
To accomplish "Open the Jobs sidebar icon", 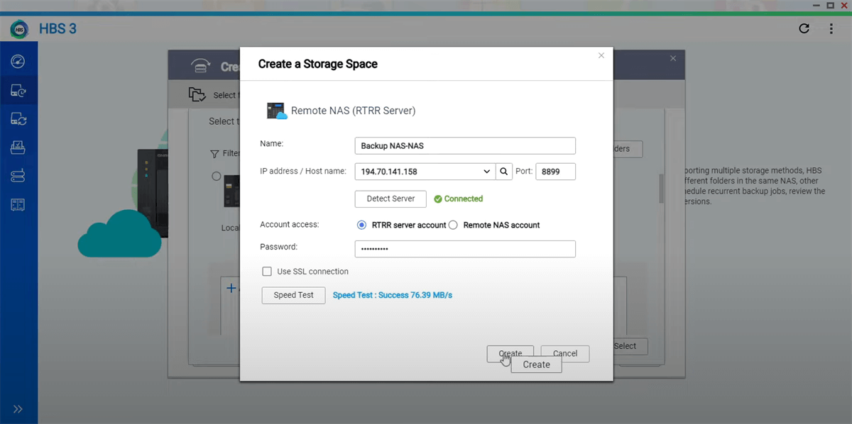I will (18, 147).
